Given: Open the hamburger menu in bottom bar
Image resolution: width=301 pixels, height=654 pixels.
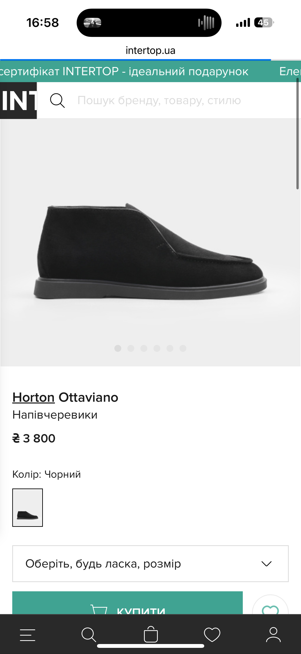Looking at the screenshot, I should [x=28, y=635].
